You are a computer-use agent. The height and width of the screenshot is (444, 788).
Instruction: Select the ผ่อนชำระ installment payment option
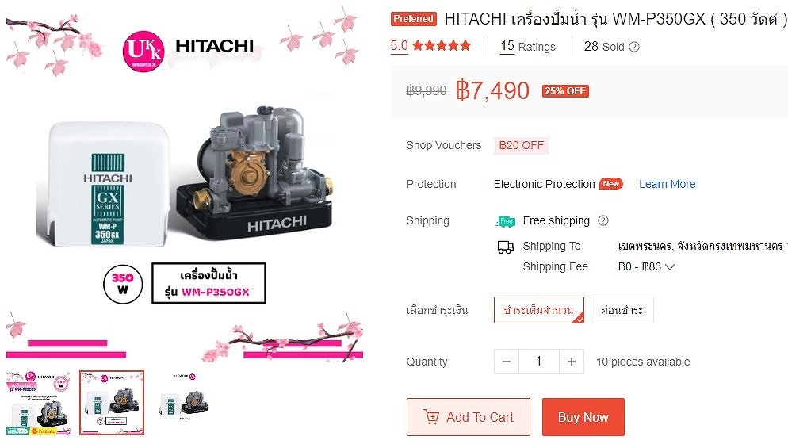(x=622, y=310)
